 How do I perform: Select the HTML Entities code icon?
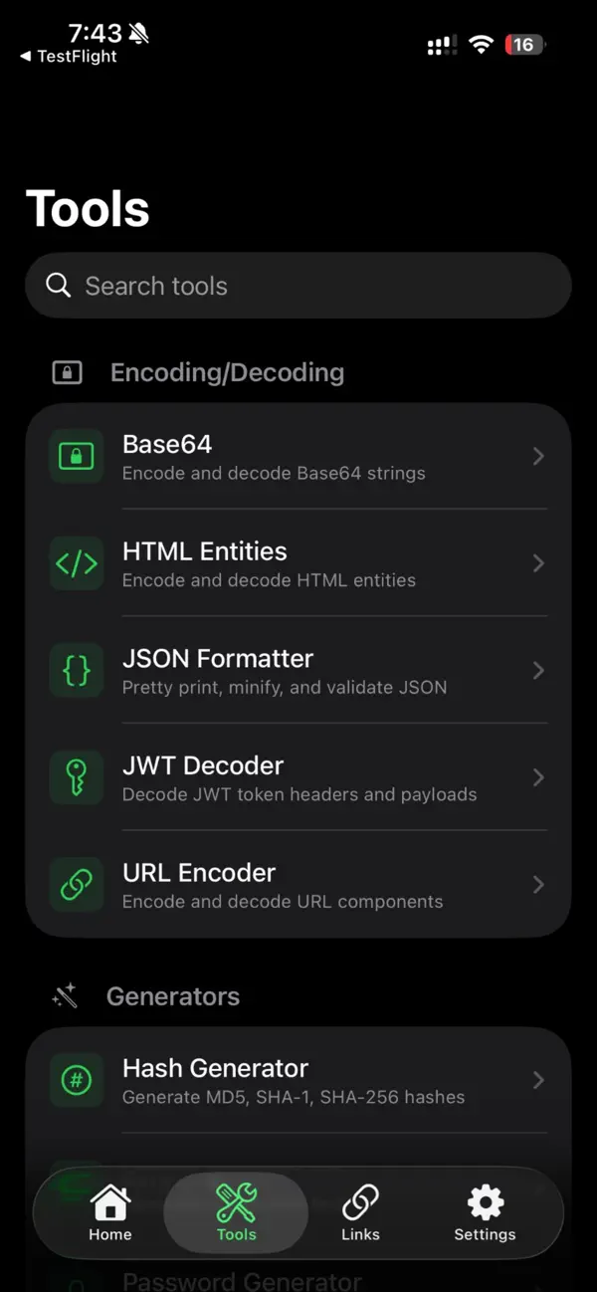tap(77, 563)
